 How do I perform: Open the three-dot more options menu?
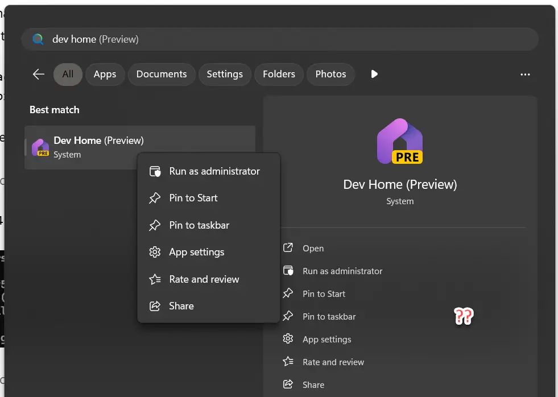[525, 75]
